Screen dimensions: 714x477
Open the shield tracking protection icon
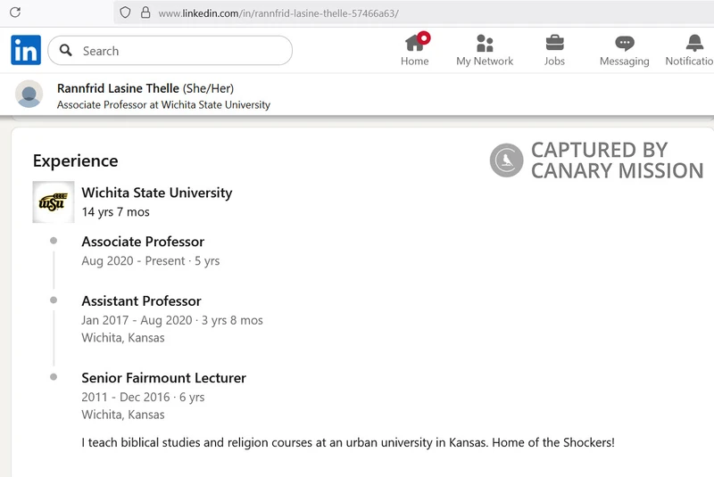click(x=125, y=12)
